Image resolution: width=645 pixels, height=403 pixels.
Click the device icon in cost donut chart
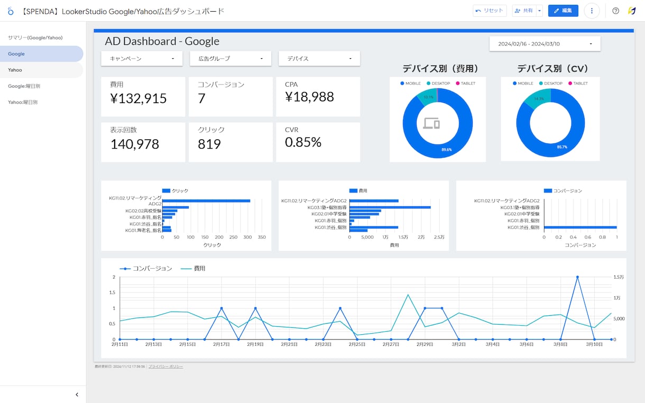(x=431, y=124)
